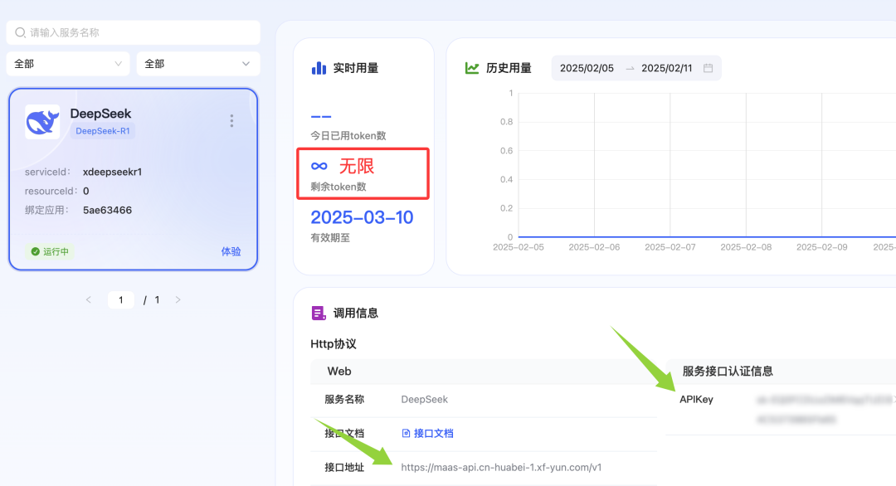This screenshot has height=486, width=896.
Task: Click the history usage line chart icon
Action: pyautogui.click(x=472, y=68)
